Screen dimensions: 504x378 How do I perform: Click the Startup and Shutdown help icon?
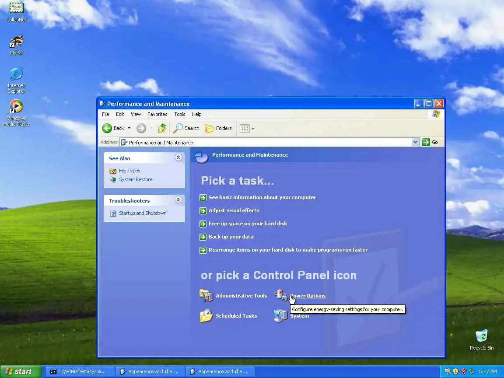[x=113, y=213]
